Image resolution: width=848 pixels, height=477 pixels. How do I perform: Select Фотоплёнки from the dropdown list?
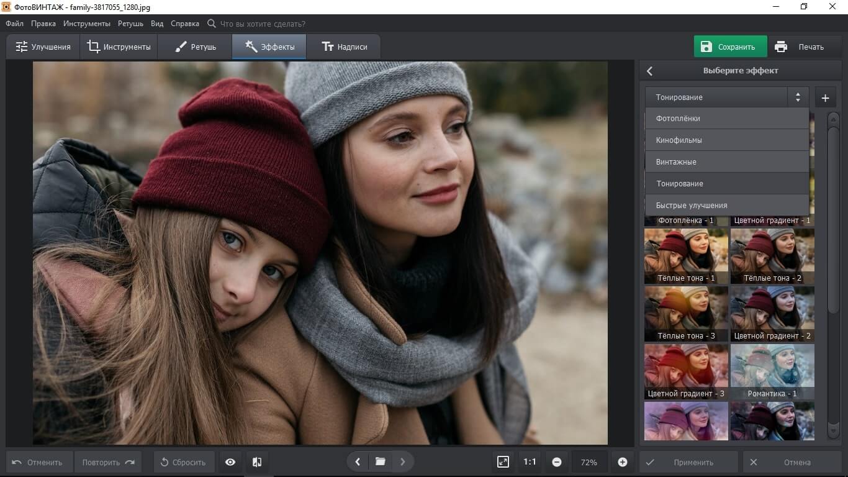click(727, 119)
